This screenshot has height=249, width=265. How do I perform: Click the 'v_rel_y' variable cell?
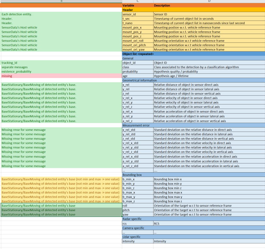click(x=138, y=102)
